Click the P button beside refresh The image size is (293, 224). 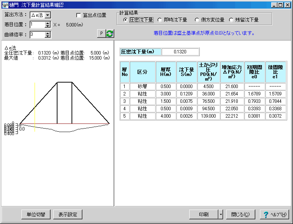pos(101,34)
